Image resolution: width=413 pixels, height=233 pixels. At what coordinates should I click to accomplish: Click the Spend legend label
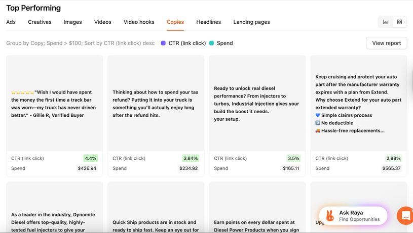224,43
